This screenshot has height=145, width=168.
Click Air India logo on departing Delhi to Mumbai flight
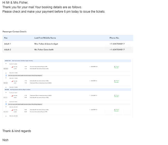(12, 81)
